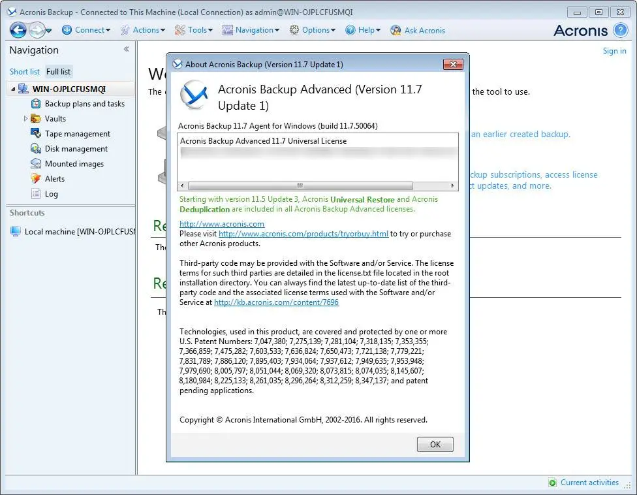Click the Forward navigation arrow

tap(37, 30)
